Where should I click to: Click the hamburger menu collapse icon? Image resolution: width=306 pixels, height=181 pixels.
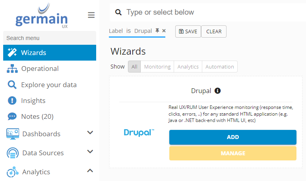tap(91, 15)
